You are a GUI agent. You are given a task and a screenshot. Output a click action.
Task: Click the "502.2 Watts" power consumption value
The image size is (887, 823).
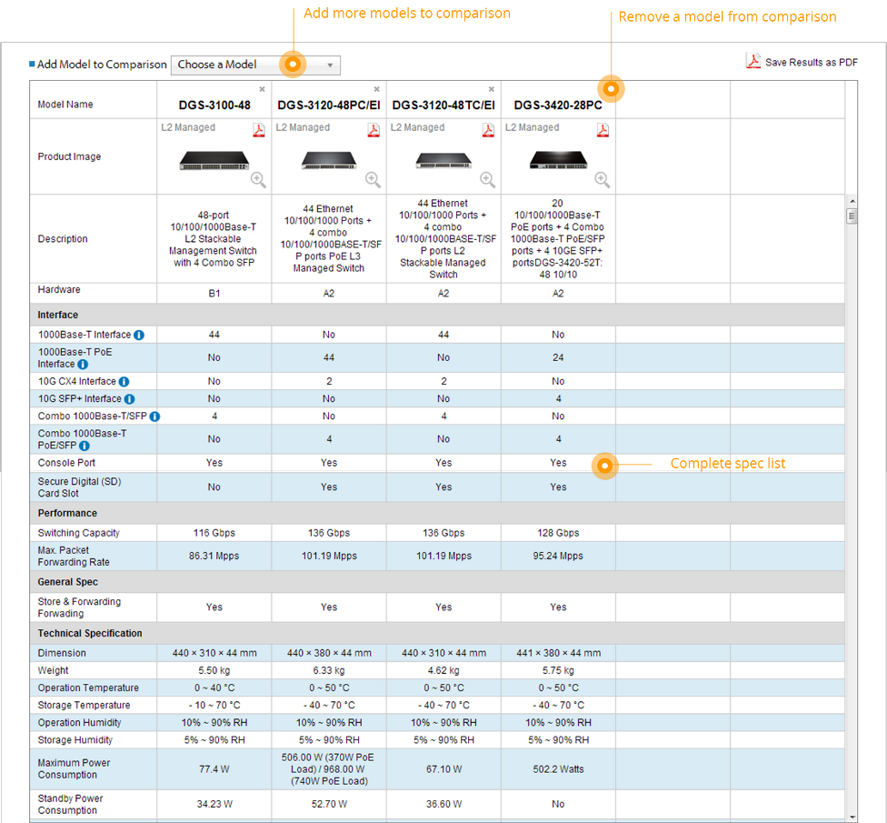(558, 769)
